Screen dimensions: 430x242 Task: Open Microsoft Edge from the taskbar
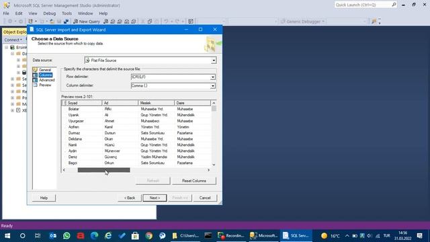click(94, 236)
